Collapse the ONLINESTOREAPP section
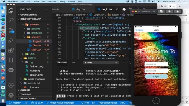189x106 pixels. 29,19
